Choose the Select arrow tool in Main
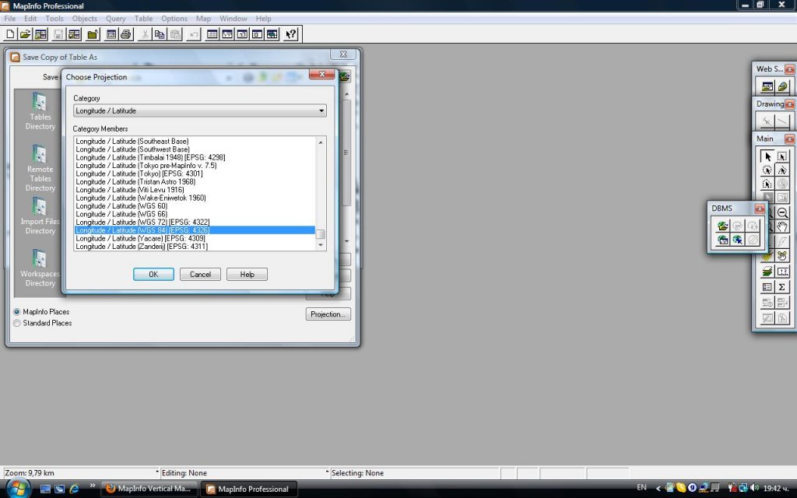The width and height of the screenshot is (797, 498). pos(767,156)
